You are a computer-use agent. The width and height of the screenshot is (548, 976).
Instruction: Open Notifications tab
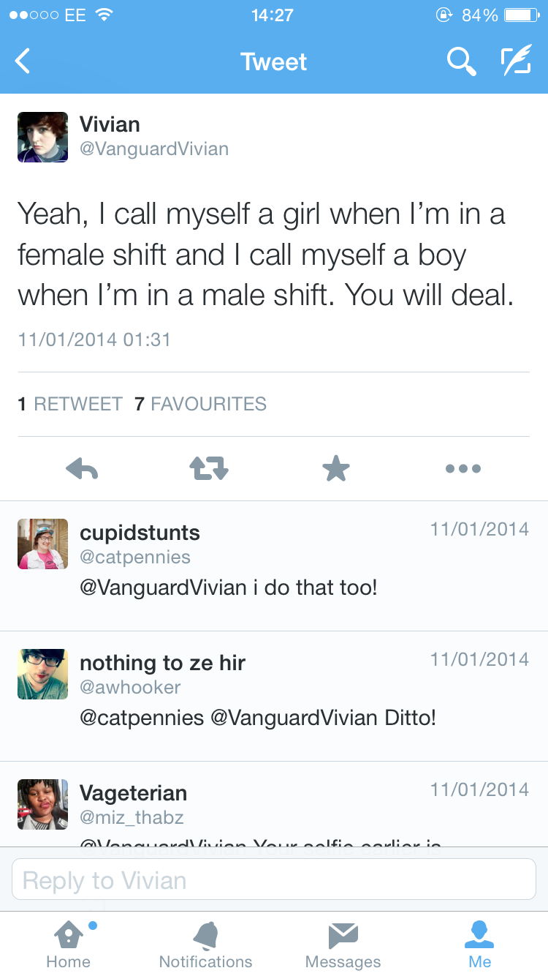coord(205,944)
